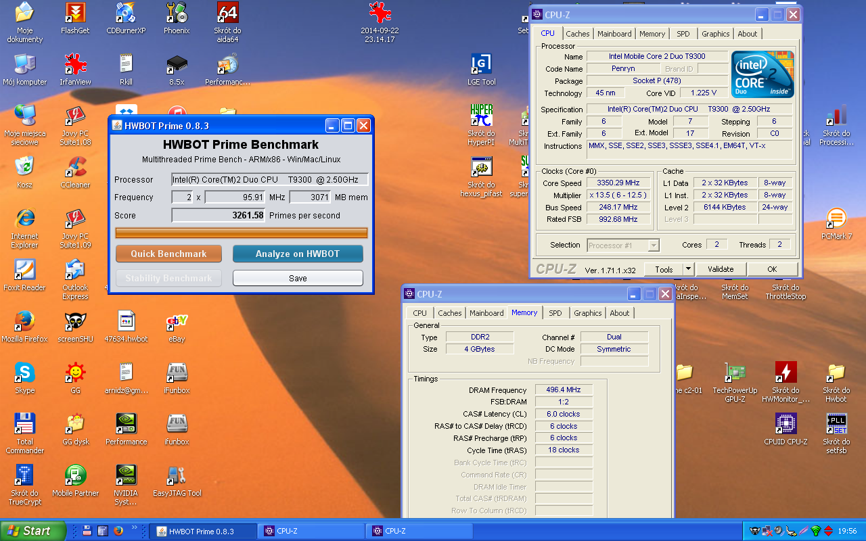Click the clock in system tray
Screen dimensions: 866x541
847,531
